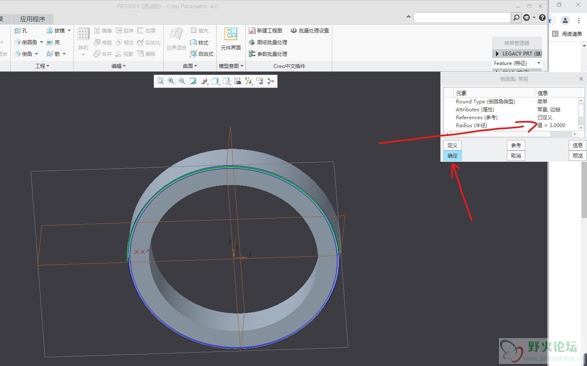This screenshot has height=366, width=587.
Task: Open the help question mark icon
Action: pyautogui.click(x=542, y=18)
